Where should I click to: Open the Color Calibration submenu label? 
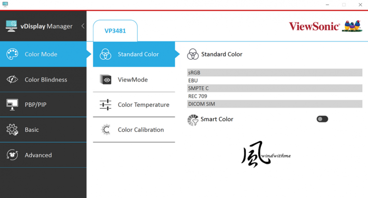(141, 130)
